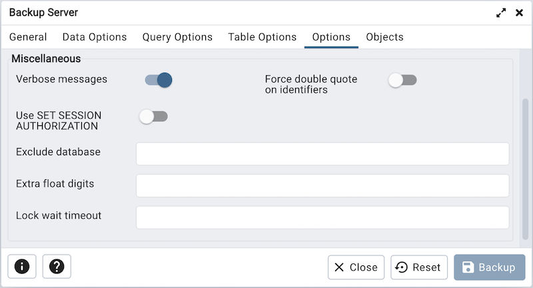Select the Table Options tab
533x288 pixels.
coord(262,37)
